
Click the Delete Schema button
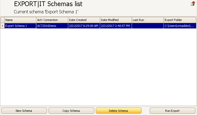coord(119,111)
